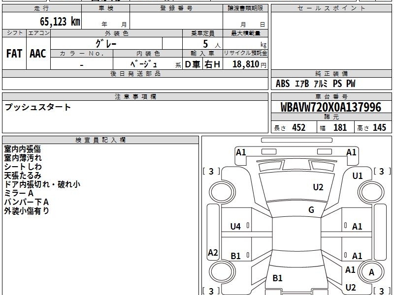394x295 pixels.
Task: Click the note "プッシュスタート"
Action: tap(38, 107)
